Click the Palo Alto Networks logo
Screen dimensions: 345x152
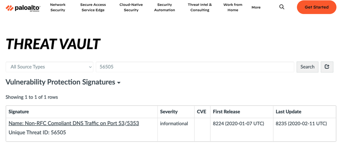(23, 8)
